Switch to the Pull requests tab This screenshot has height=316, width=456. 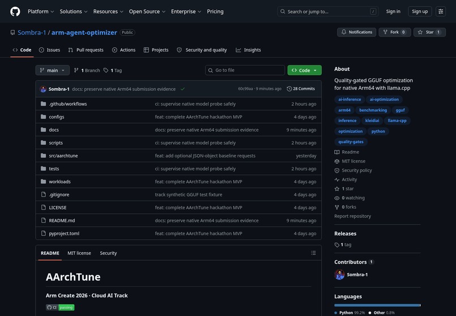[86, 50]
